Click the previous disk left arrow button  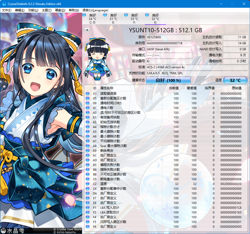[x=87, y=30]
